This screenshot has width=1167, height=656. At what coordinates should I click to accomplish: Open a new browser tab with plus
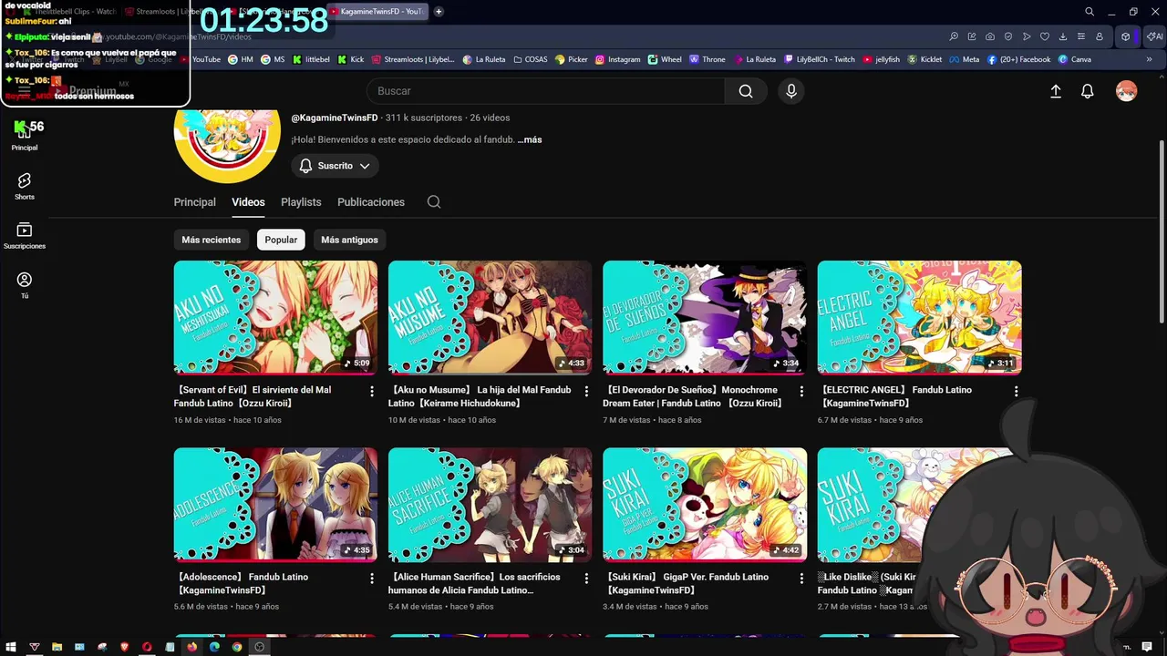[x=439, y=12]
